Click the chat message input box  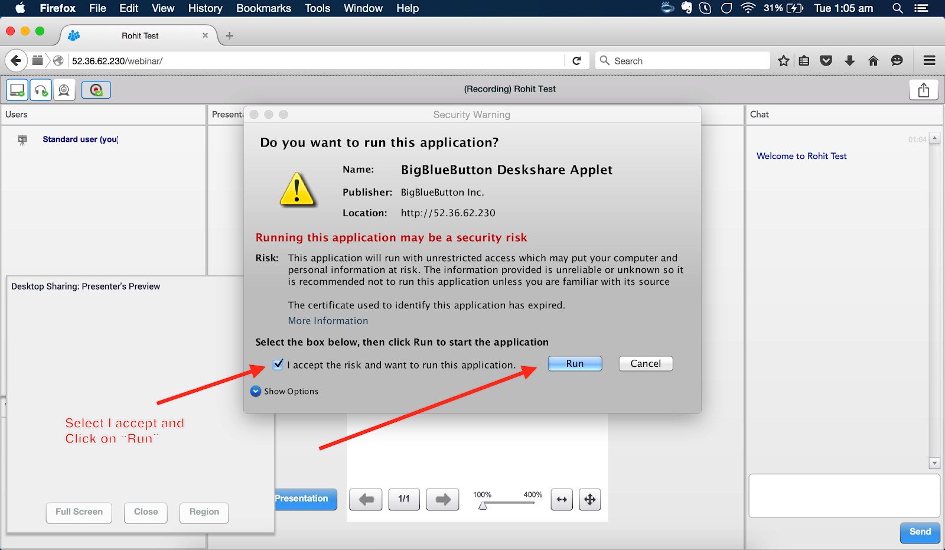pyautogui.click(x=844, y=496)
